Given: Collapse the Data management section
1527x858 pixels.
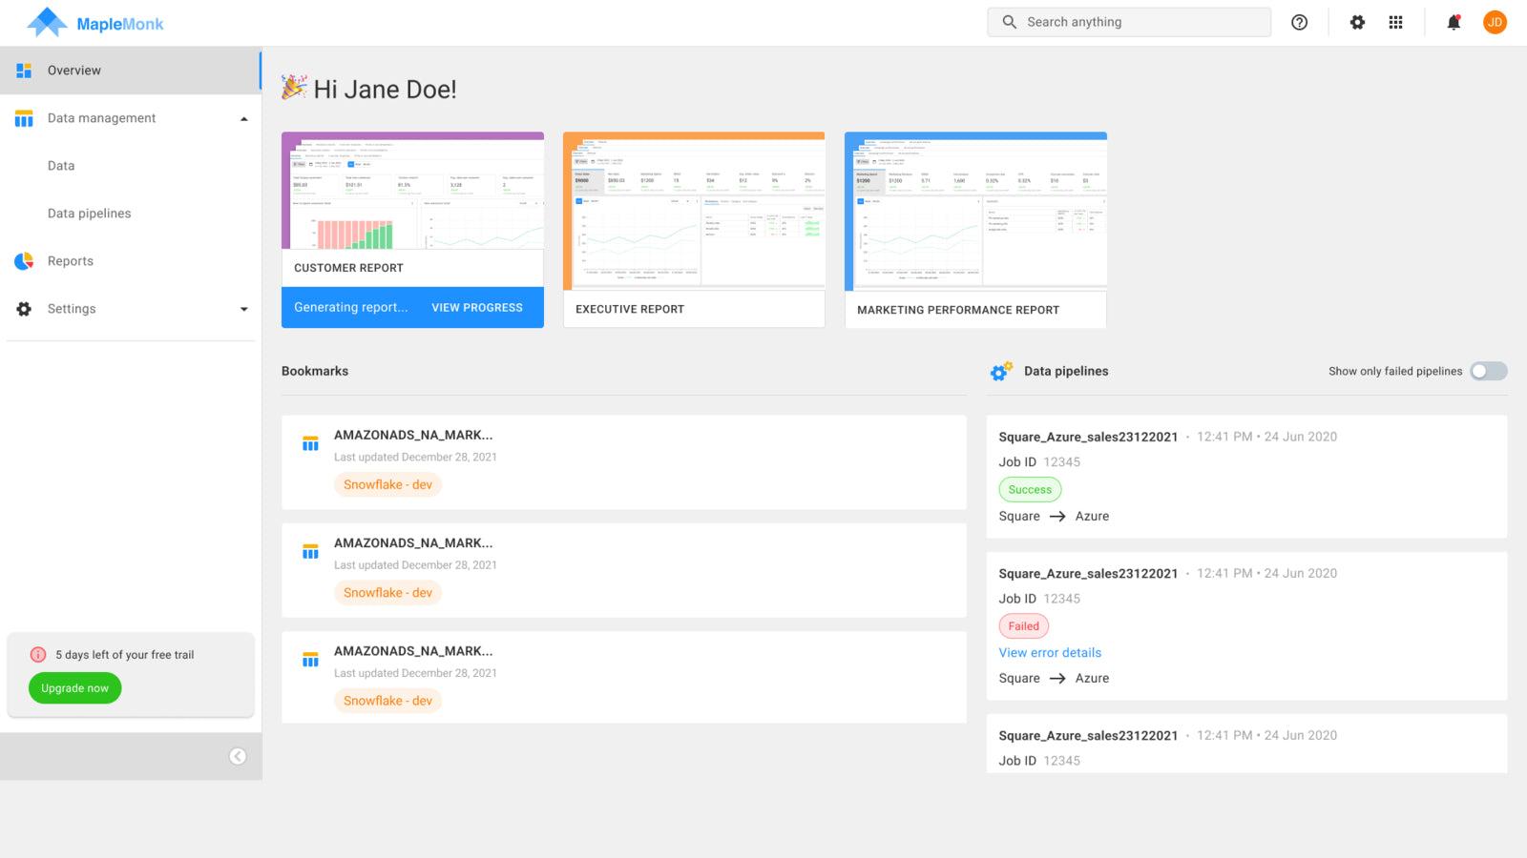Looking at the screenshot, I should (244, 117).
